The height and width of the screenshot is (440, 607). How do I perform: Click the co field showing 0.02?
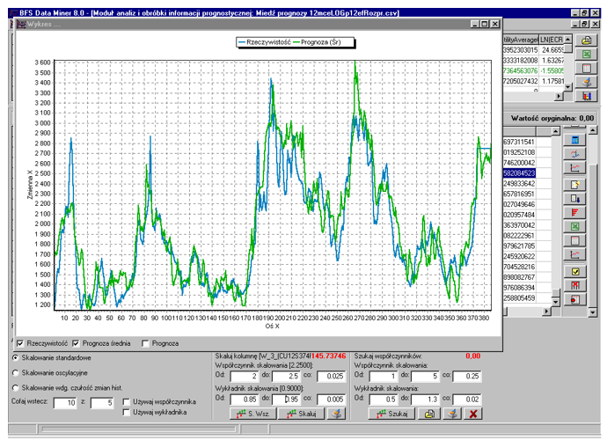pyautogui.click(x=467, y=399)
